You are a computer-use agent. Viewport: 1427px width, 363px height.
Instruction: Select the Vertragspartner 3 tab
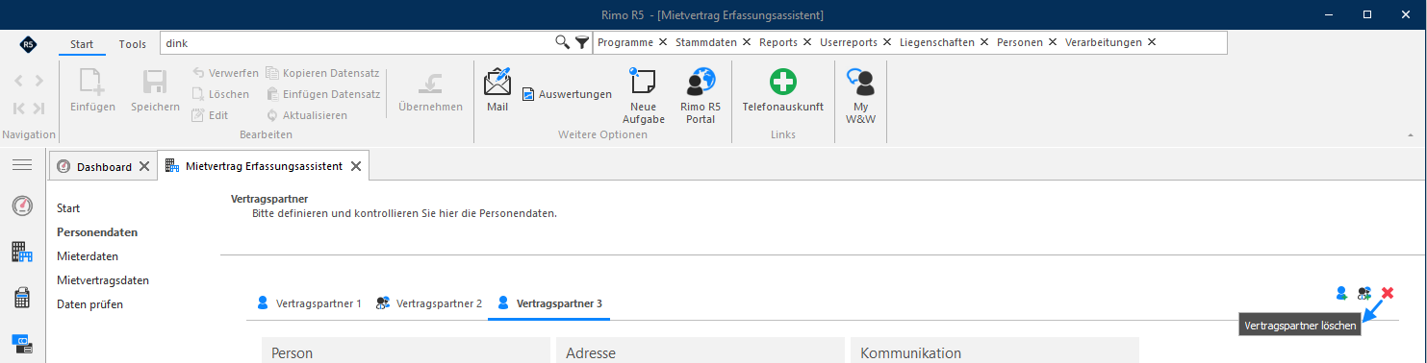pyautogui.click(x=550, y=303)
